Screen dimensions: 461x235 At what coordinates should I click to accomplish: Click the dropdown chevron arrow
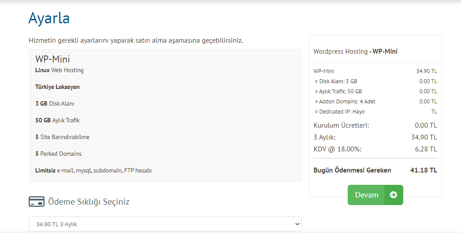coord(297,224)
